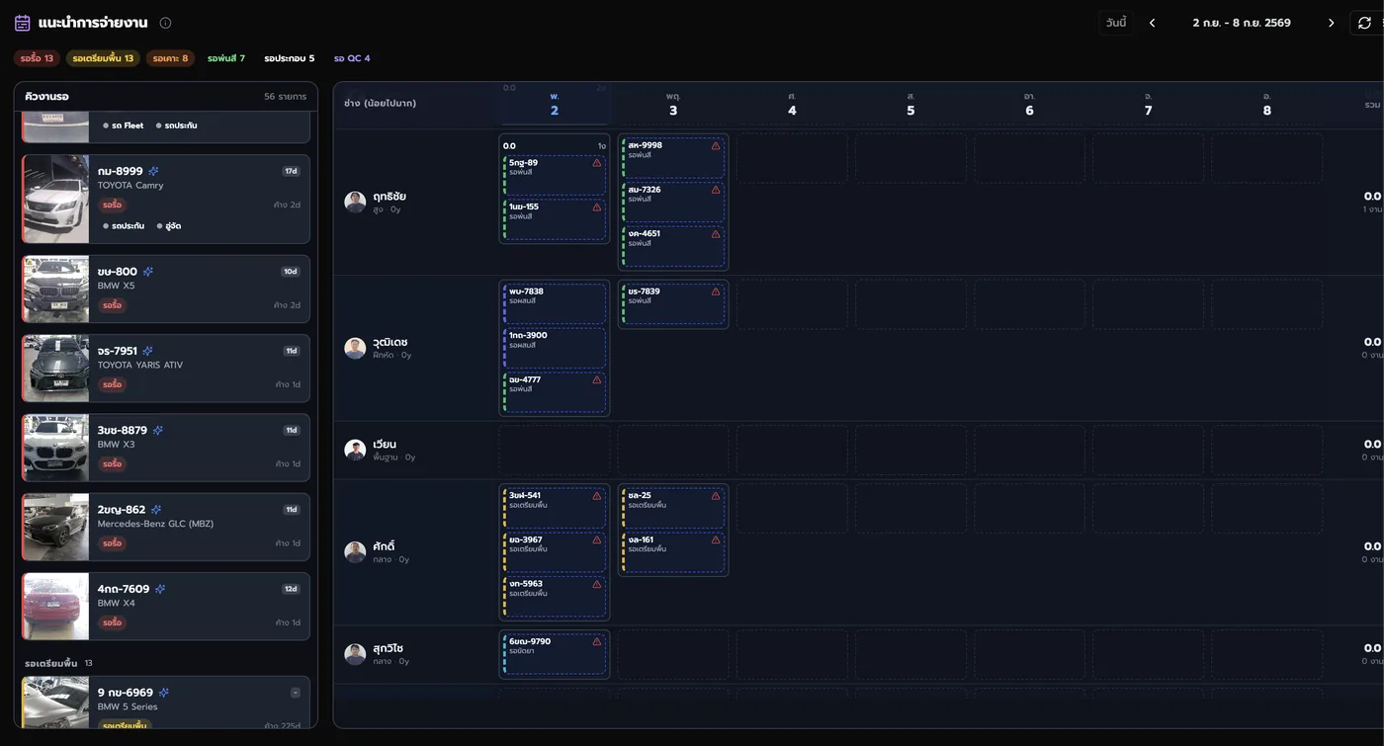The width and height of the screenshot is (1384, 746).
Task: Open scheduled job card พบ-7838
Action: pos(555,304)
